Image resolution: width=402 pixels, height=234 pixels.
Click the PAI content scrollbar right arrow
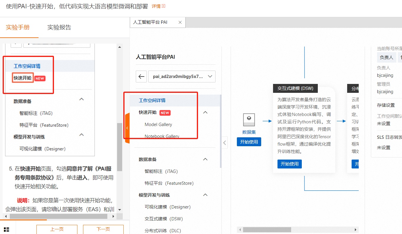pos(356,230)
